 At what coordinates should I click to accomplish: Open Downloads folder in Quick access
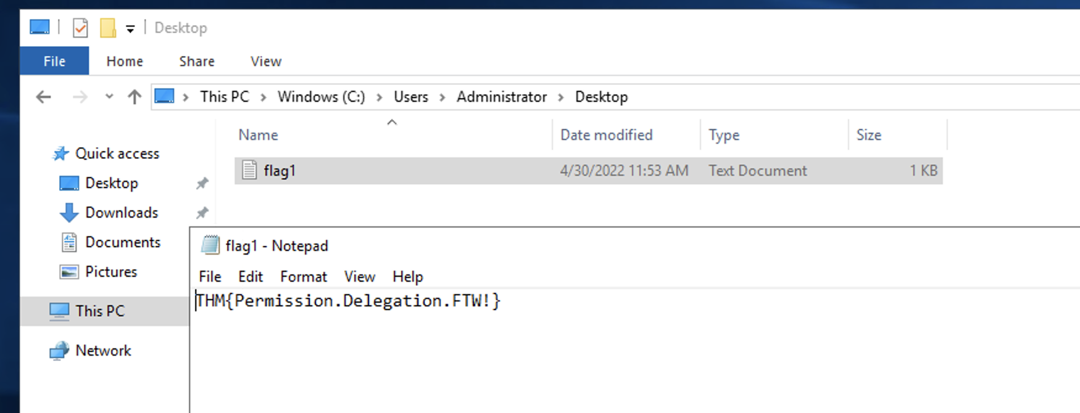coord(121,213)
